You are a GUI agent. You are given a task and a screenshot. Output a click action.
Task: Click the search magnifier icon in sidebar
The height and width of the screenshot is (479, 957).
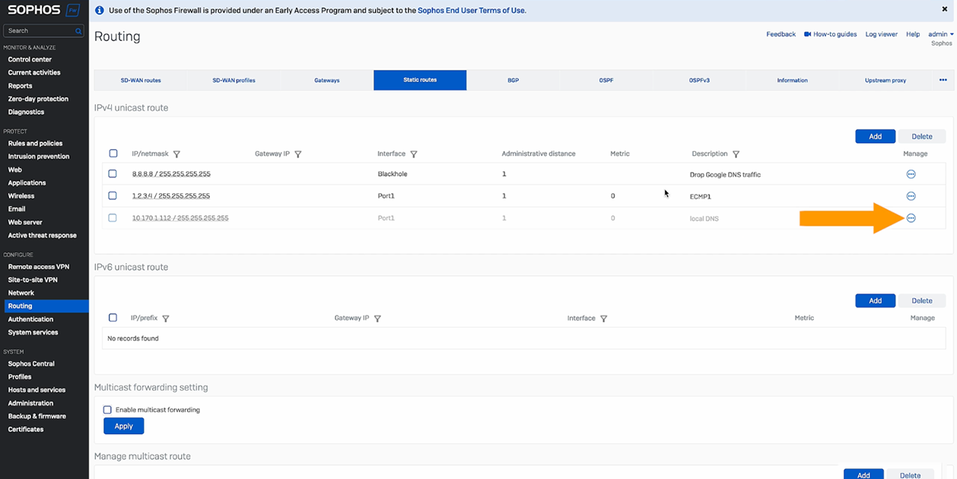tap(78, 31)
